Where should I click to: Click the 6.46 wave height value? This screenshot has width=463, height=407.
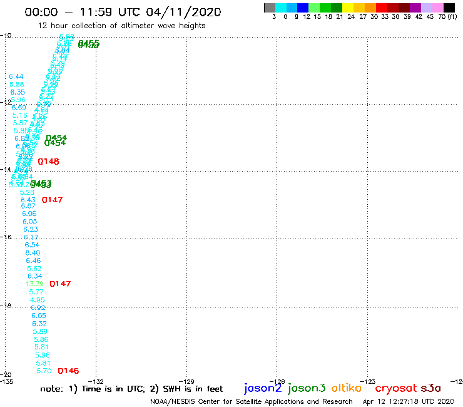[x=33, y=260]
